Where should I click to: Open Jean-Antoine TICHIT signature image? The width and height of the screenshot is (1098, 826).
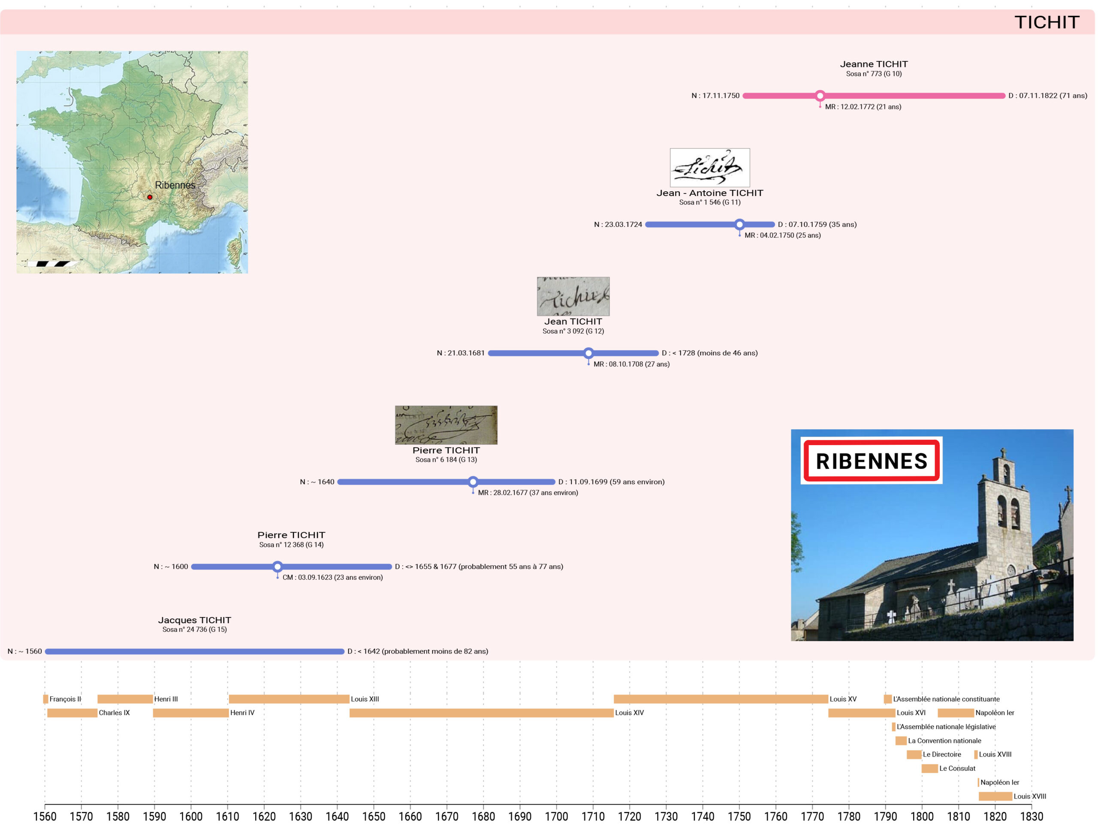click(709, 168)
